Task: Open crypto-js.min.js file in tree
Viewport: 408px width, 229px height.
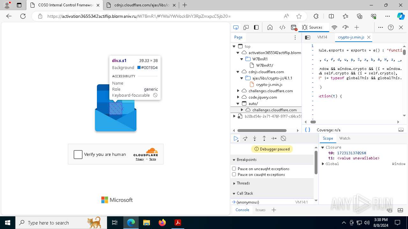Action: coord(269,85)
